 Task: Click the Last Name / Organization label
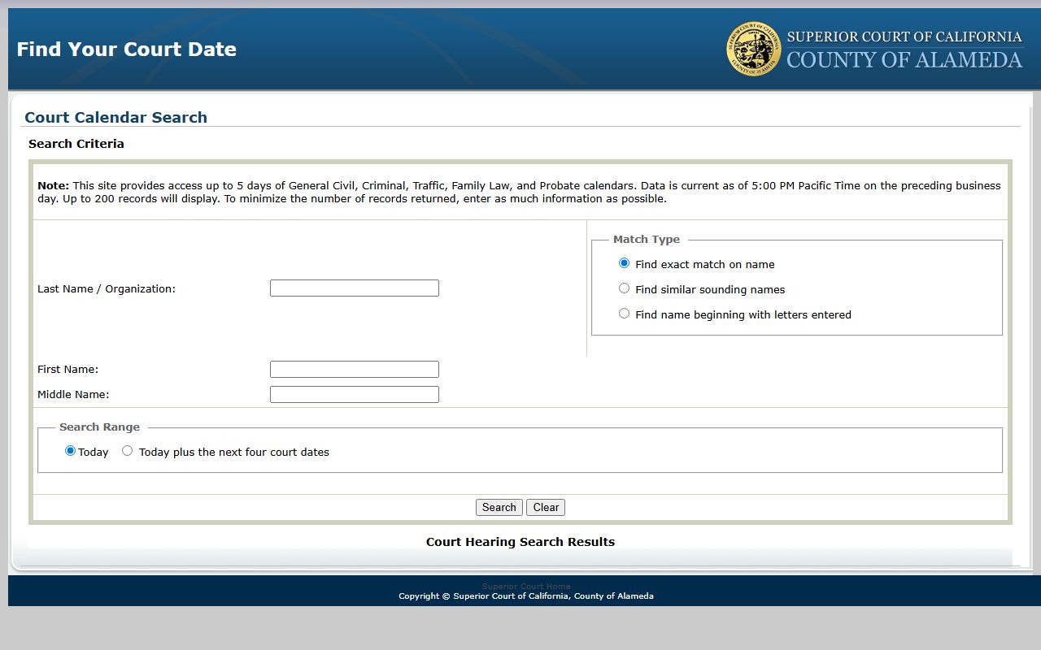pyautogui.click(x=107, y=289)
